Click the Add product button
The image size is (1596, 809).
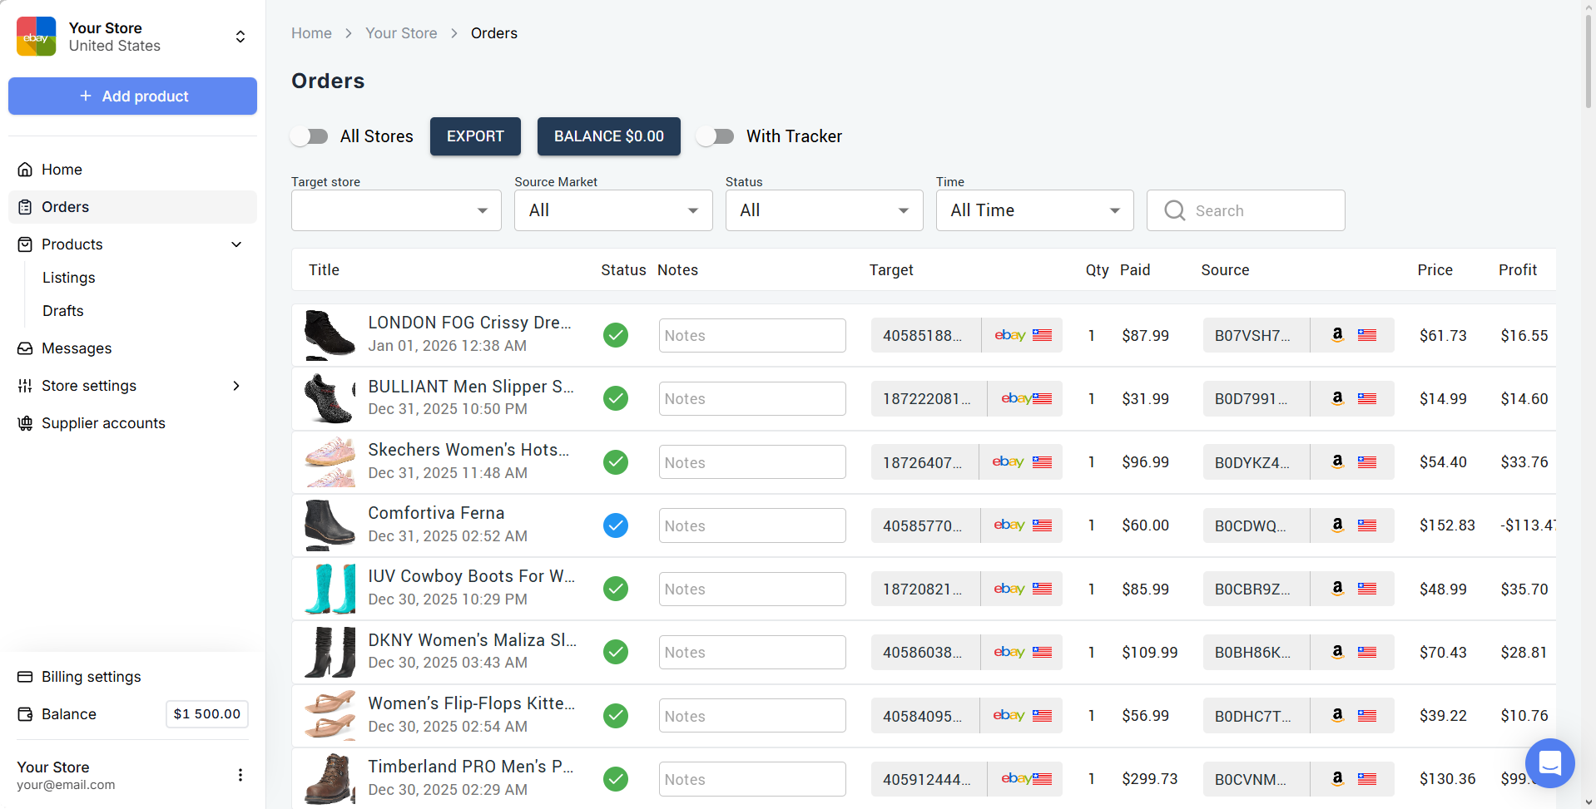click(x=133, y=96)
